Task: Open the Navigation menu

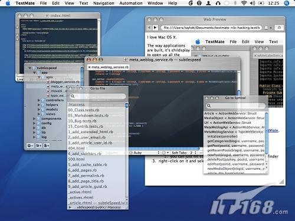Action: point(104,3)
